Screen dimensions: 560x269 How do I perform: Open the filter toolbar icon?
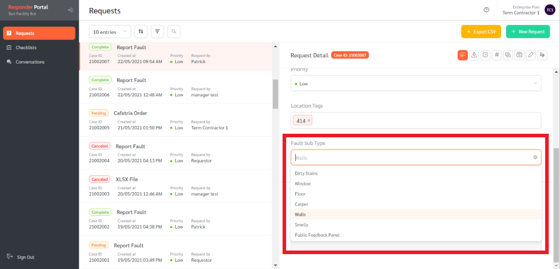(158, 31)
